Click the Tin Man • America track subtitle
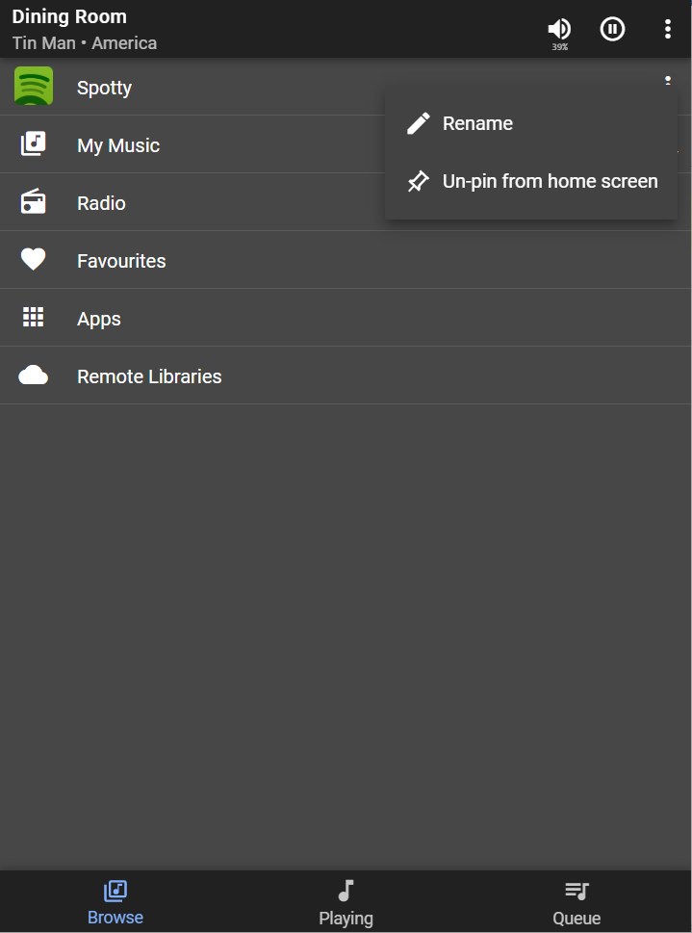This screenshot has width=692, height=933. [x=85, y=43]
